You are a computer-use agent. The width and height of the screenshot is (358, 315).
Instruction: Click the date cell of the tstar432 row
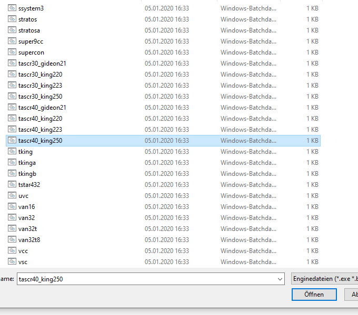pyautogui.click(x=167, y=185)
